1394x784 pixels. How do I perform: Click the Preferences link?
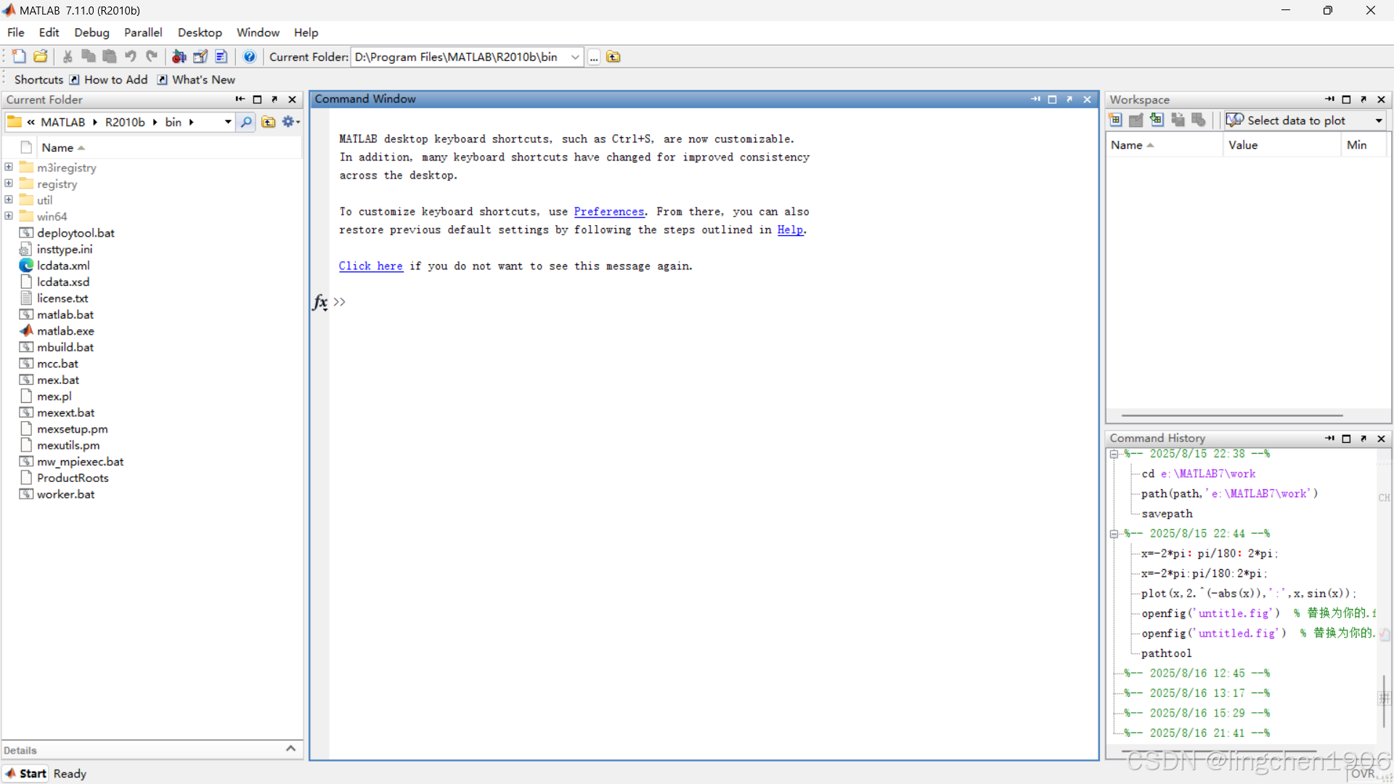(x=608, y=212)
